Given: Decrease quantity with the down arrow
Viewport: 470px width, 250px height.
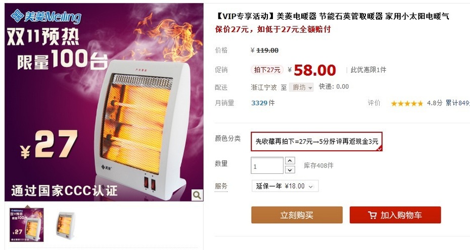Looking at the screenshot, I should [x=290, y=170].
